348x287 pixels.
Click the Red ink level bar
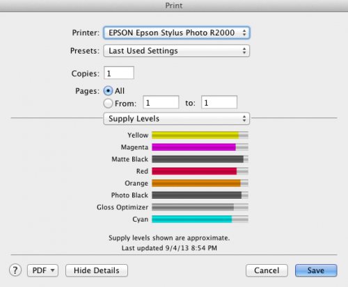coord(200,171)
